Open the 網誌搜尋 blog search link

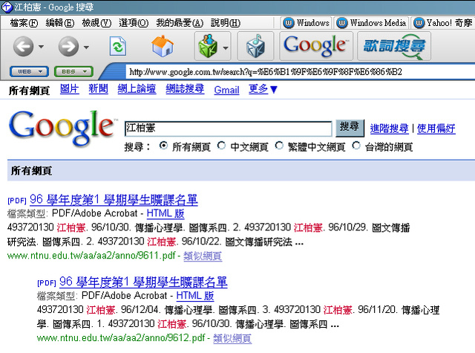pos(185,89)
